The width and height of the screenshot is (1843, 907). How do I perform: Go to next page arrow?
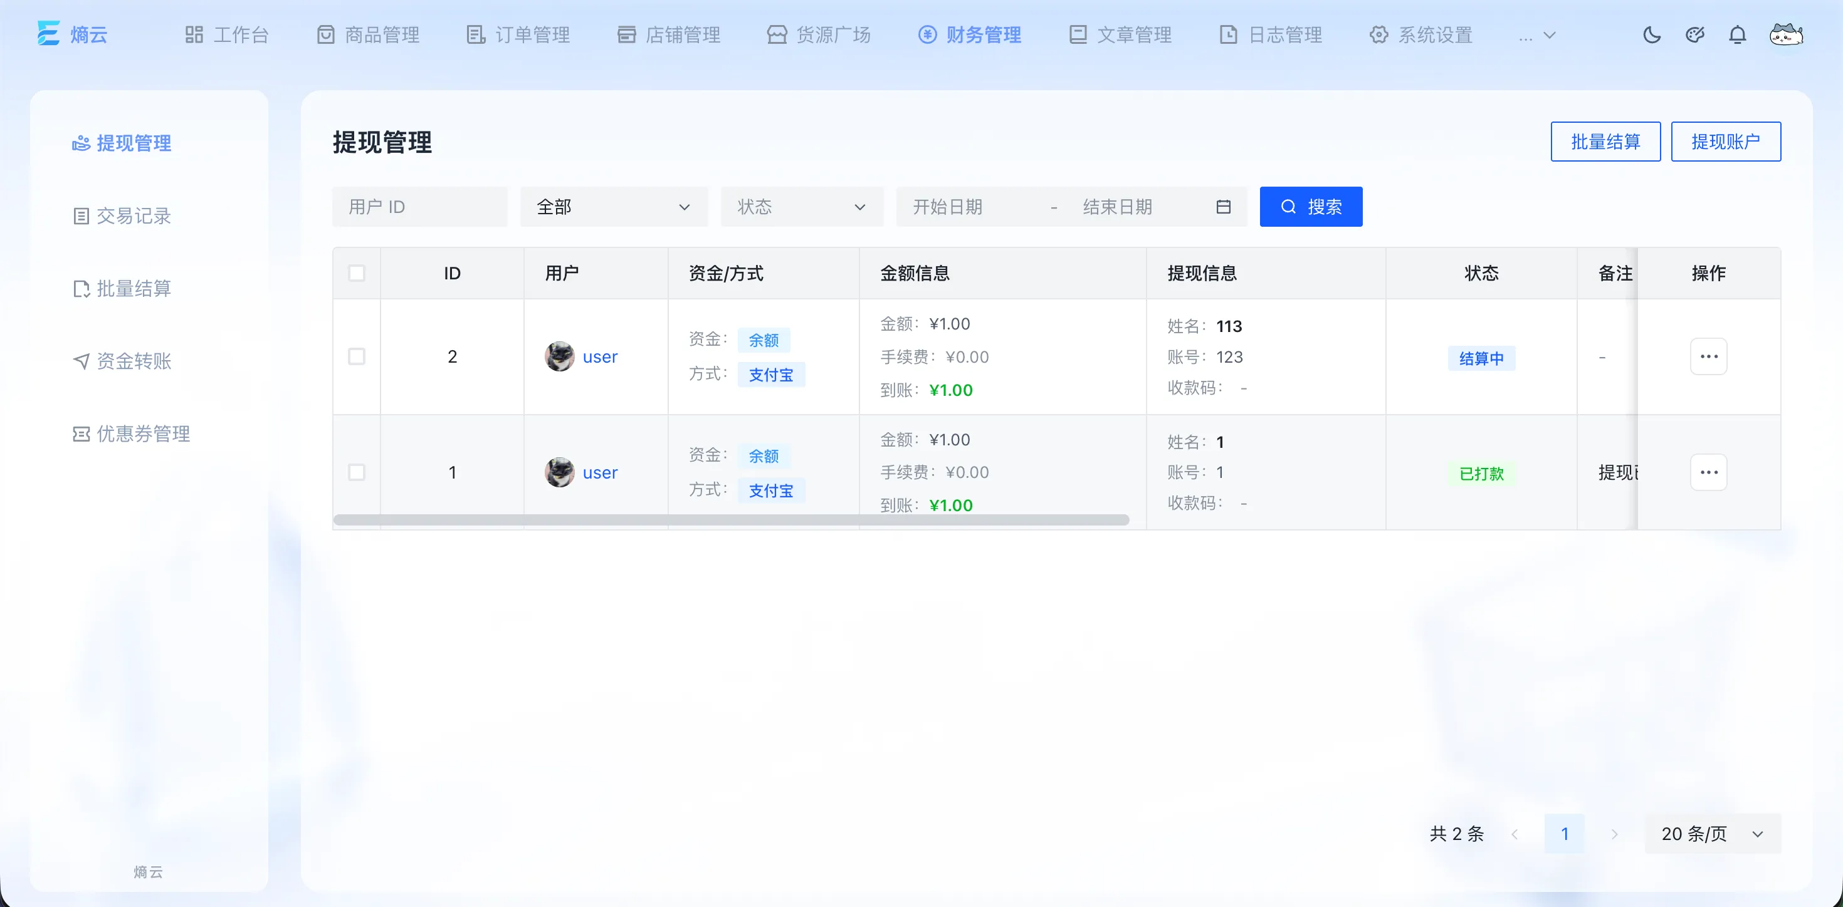(x=1614, y=833)
